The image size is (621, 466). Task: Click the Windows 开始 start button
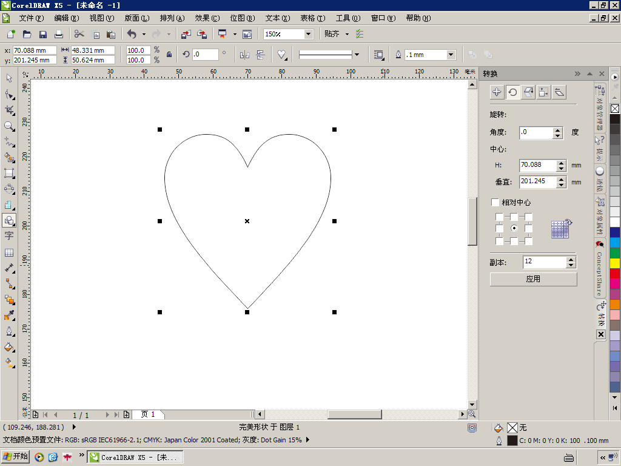click(15, 456)
